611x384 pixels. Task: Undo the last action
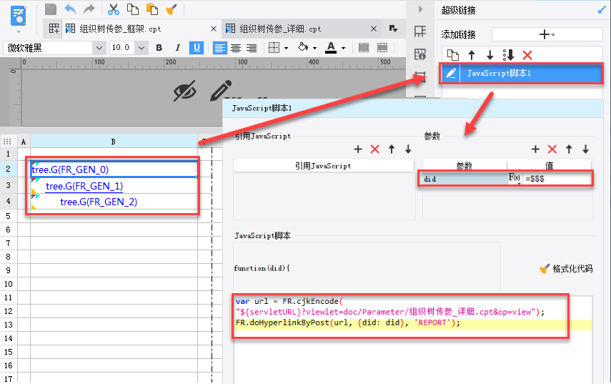click(x=70, y=9)
